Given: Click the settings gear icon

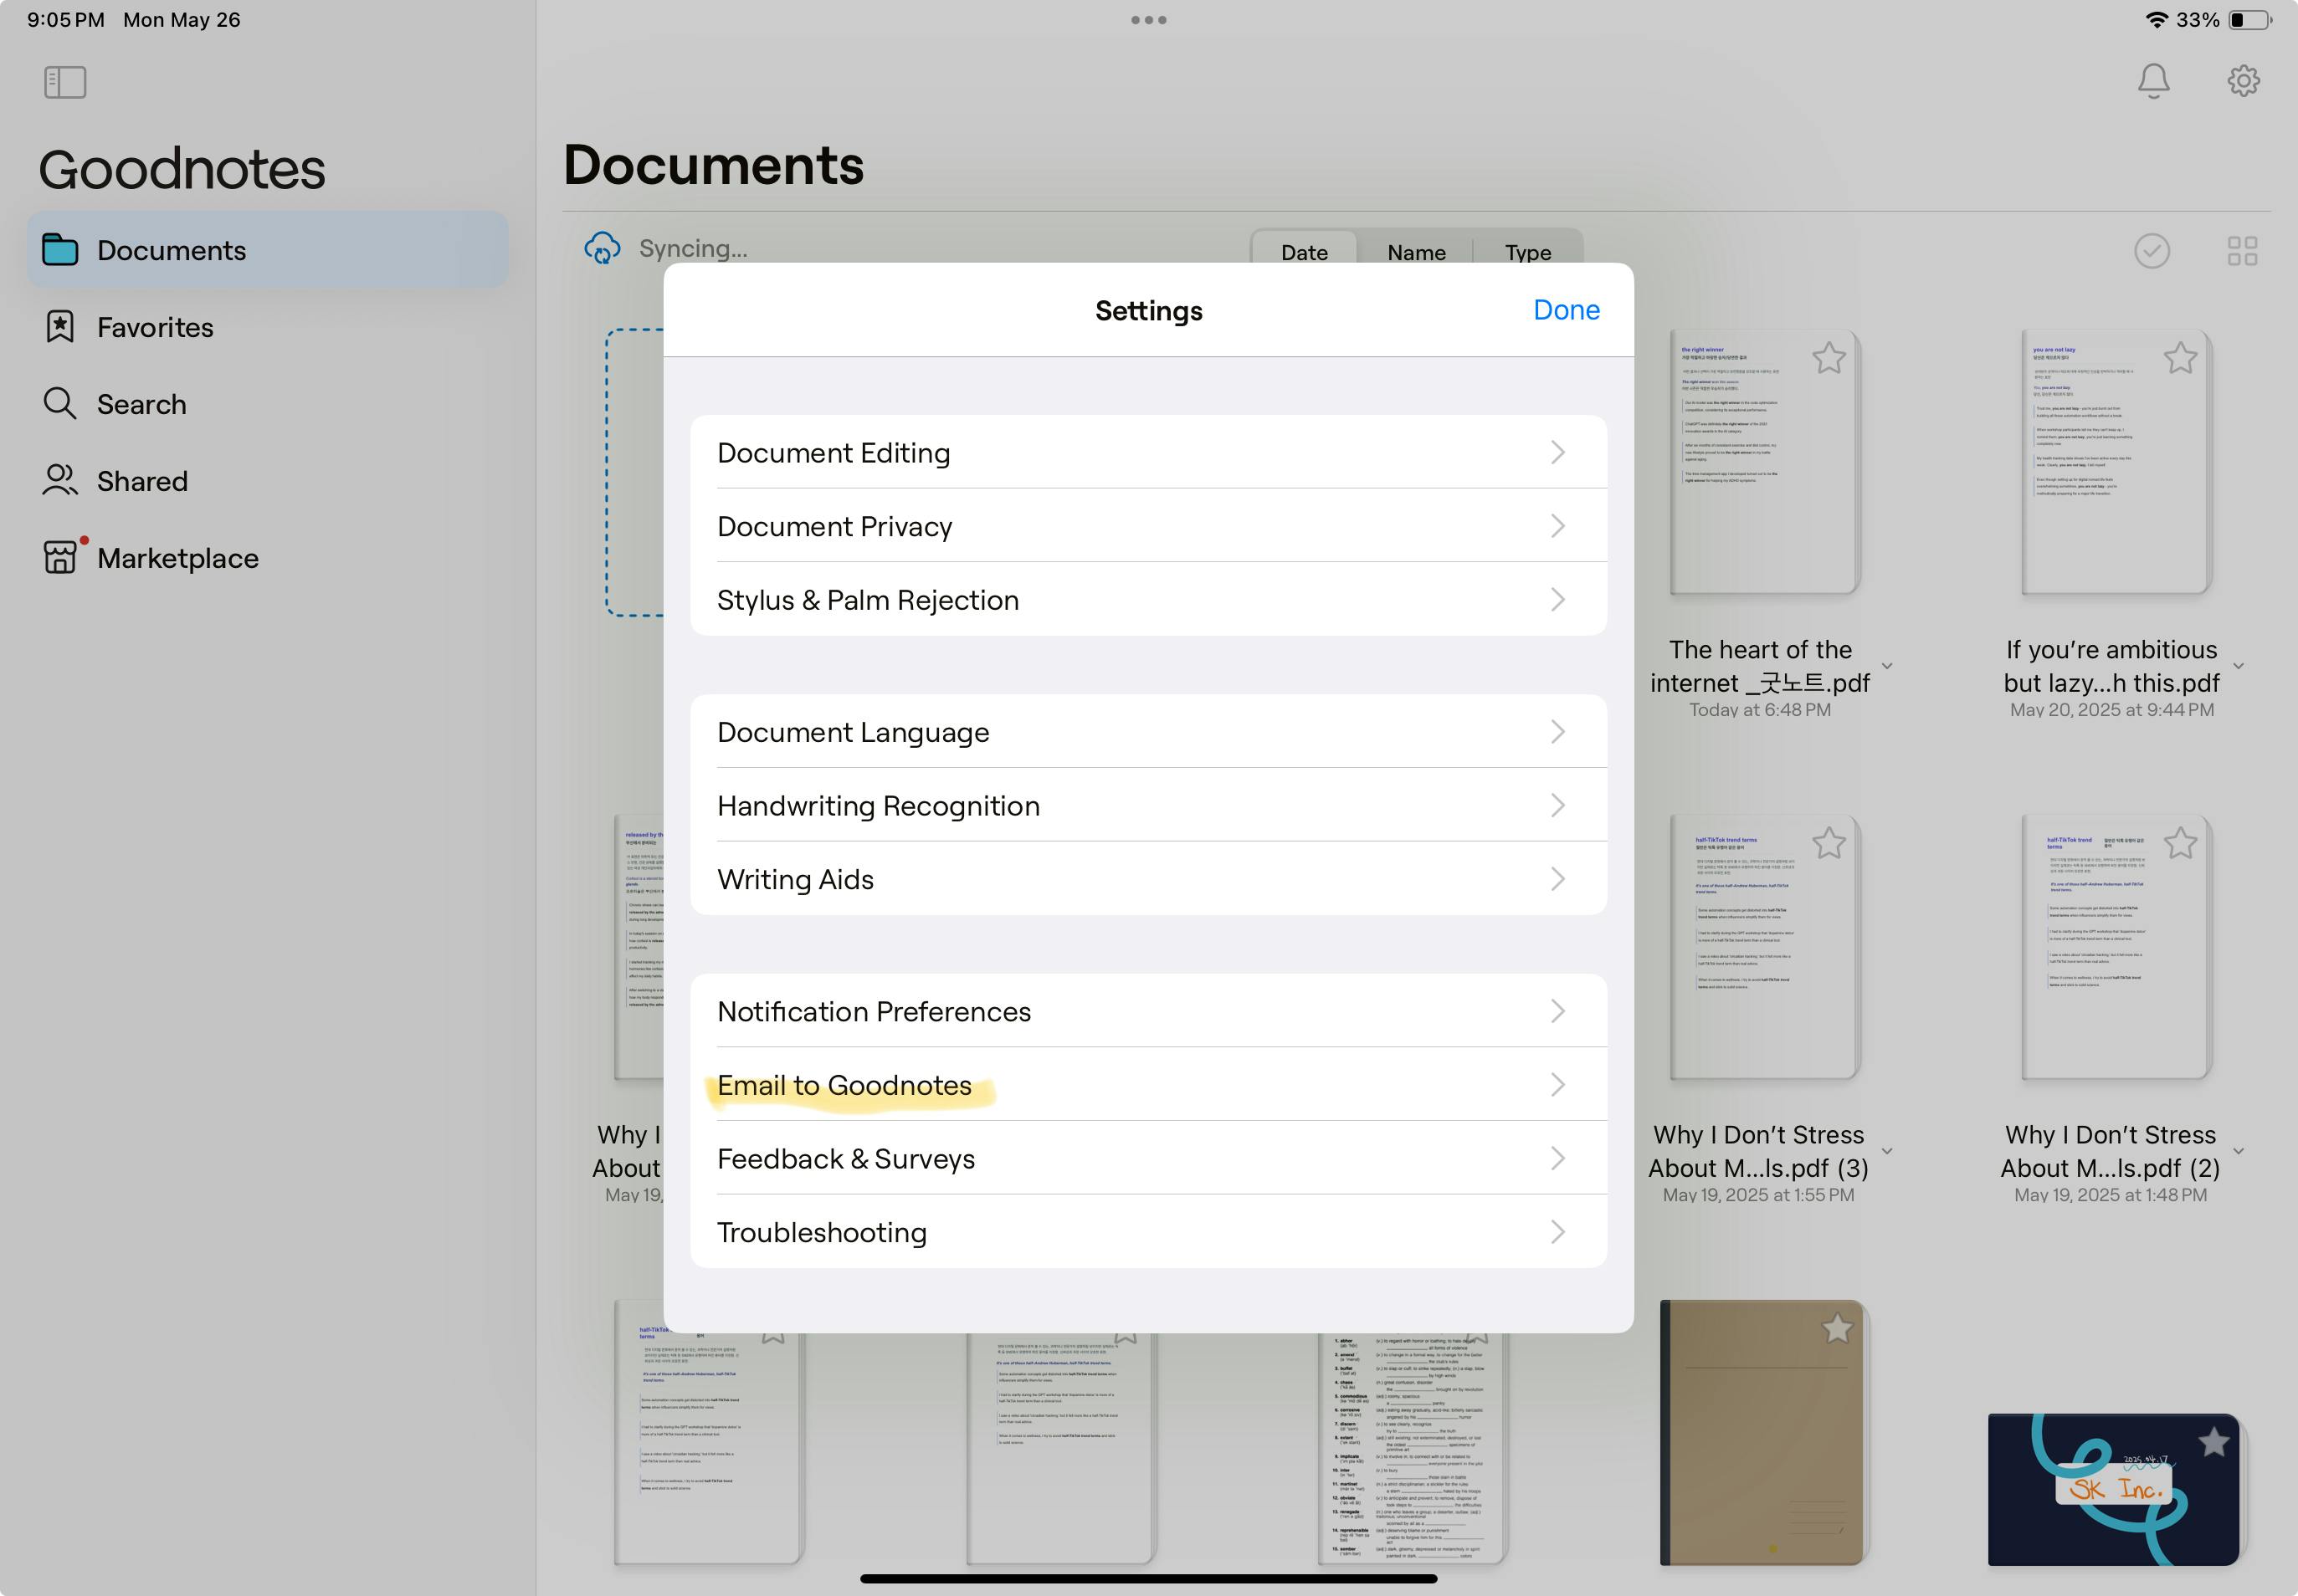Looking at the screenshot, I should (2243, 81).
